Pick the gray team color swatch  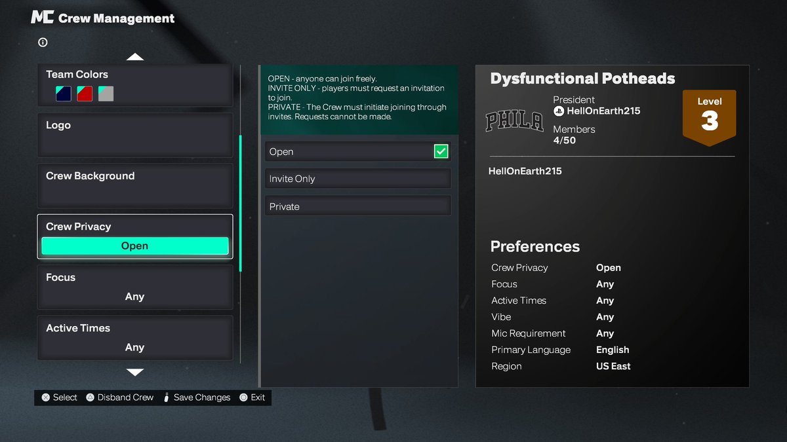[106, 94]
